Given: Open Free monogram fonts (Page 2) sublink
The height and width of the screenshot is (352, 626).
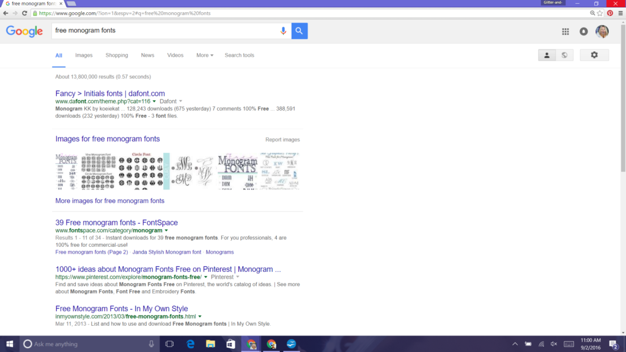Looking at the screenshot, I should point(92,252).
